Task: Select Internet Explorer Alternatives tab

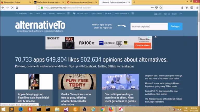Action: 115,2
